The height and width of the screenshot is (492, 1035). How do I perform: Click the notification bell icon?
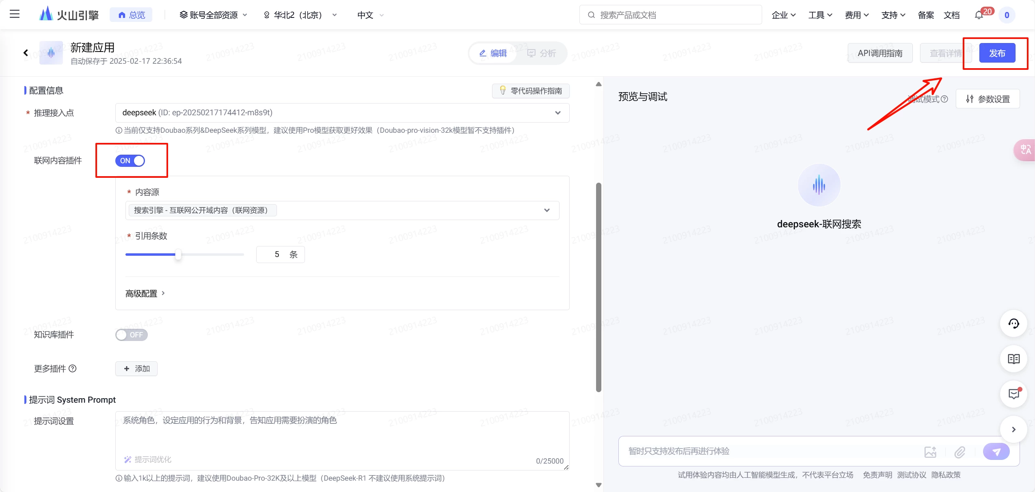(x=979, y=15)
